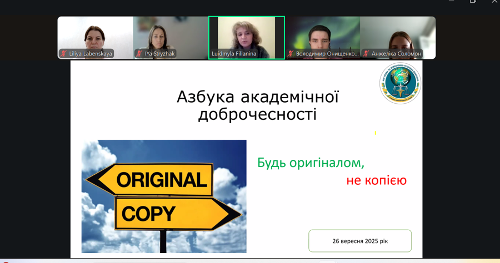500x263 pixels.
Task: Close the meeting window
Action: tap(494, 2)
